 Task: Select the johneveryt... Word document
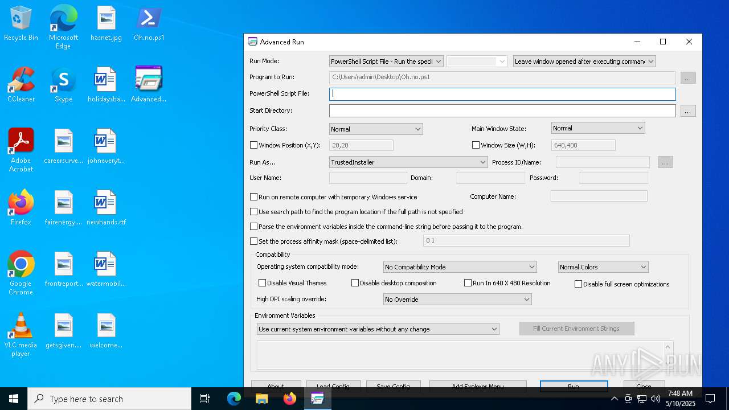coord(106,146)
